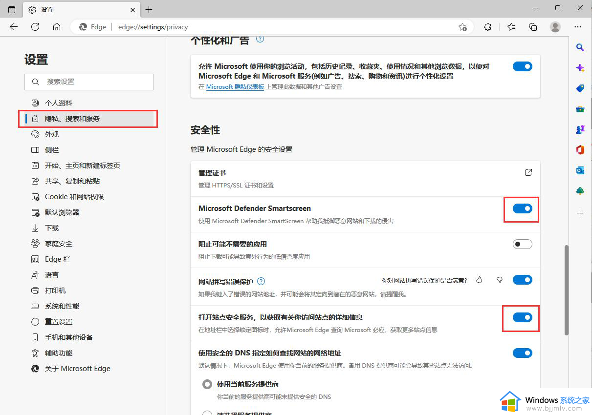This screenshot has height=415, width=592.
Task: Reload the page with Refresh icon
Action: point(35,27)
